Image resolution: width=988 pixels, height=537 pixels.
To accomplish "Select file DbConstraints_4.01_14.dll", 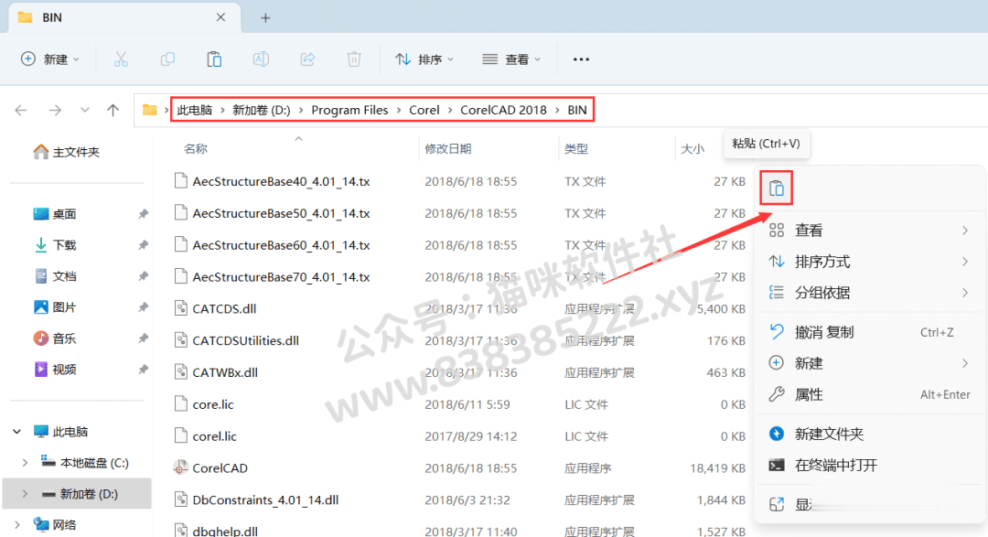I will (265, 500).
